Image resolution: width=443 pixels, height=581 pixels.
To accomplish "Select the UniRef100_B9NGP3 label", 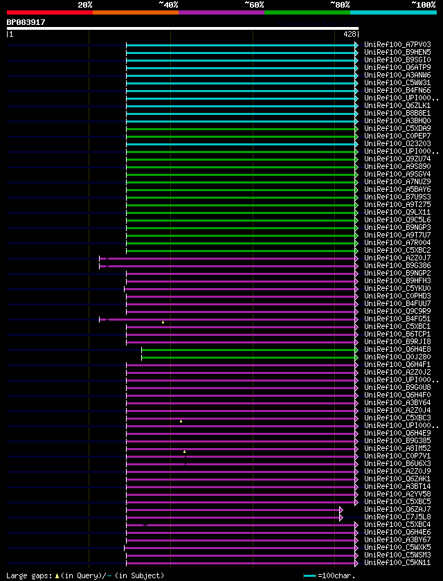I will point(397,228).
